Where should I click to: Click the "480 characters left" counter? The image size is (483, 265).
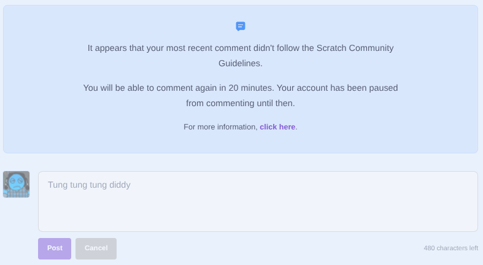pyautogui.click(x=450, y=248)
